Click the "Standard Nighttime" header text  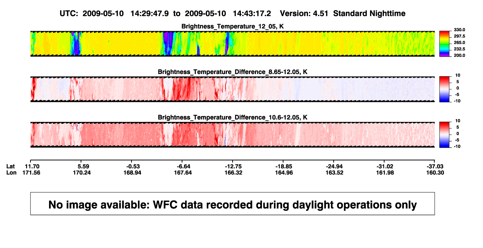point(369,13)
